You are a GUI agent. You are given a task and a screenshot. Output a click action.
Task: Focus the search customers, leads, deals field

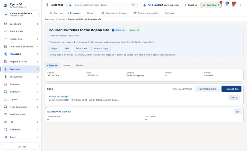102,5
